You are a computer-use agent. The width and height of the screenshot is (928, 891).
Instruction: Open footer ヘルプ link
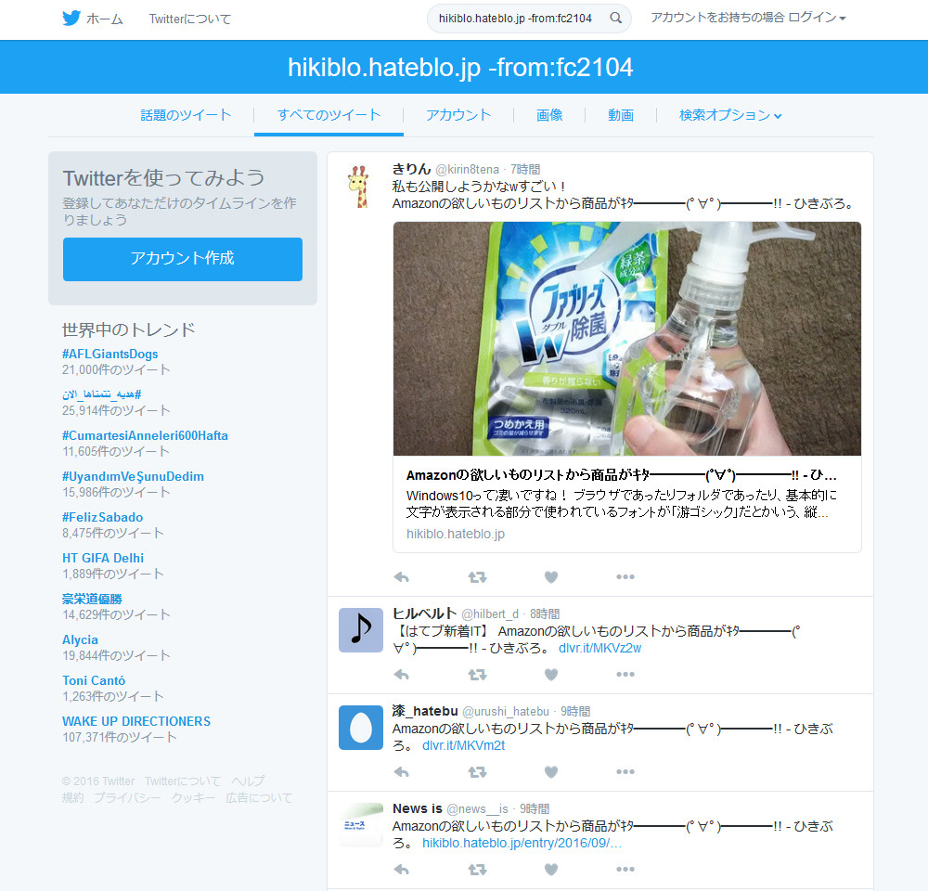248,781
